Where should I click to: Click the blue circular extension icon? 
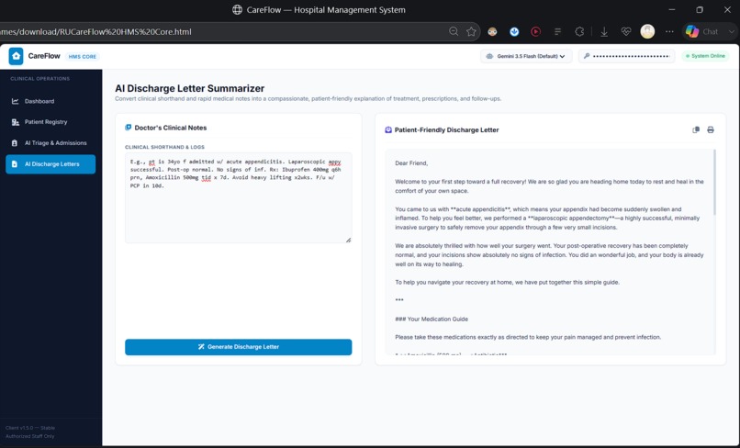coord(514,31)
